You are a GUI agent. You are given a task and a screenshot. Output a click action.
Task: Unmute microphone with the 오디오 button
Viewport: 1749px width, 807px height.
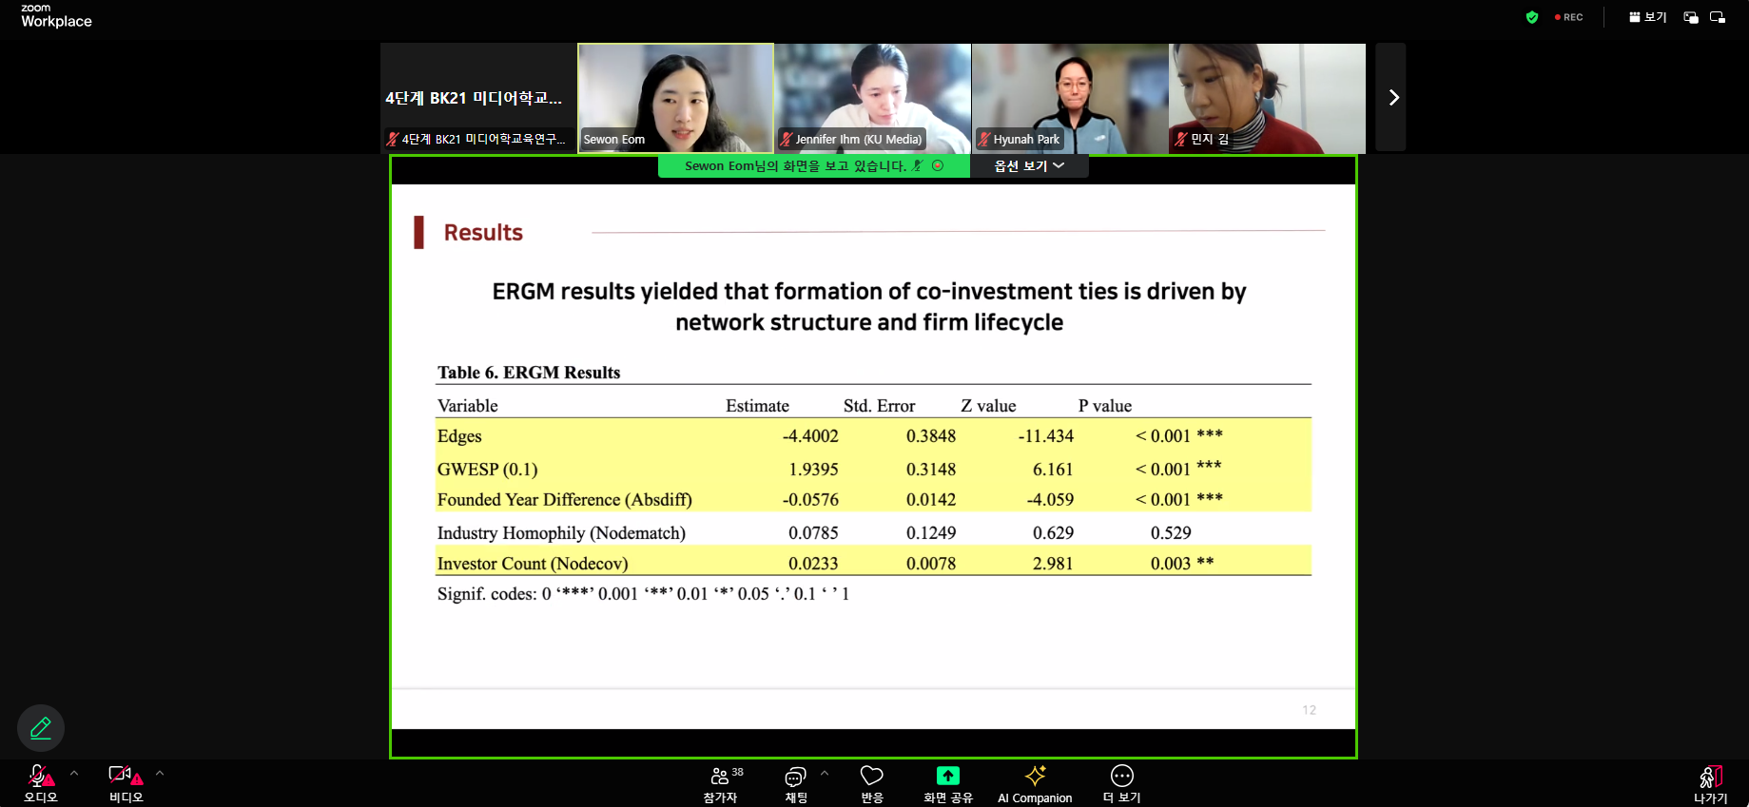click(x=40, y=782)
